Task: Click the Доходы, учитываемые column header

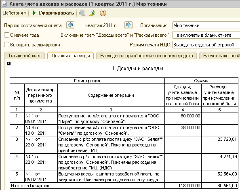Action: pyautogui.click(x=183, y=95)
